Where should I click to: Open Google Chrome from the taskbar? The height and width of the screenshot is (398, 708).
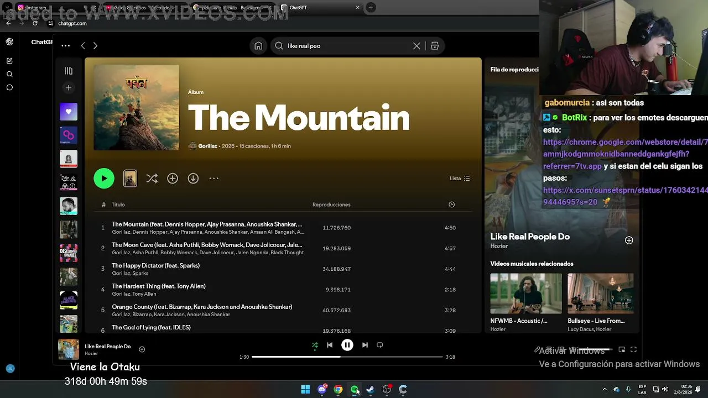338,390
